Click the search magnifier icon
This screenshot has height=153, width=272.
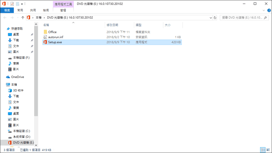265,18
